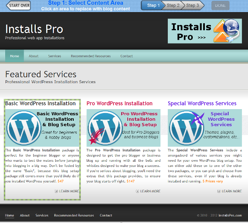
Task: Click LEARN MORE under Basic WordPress Installation
Action: tap(69, 191)
